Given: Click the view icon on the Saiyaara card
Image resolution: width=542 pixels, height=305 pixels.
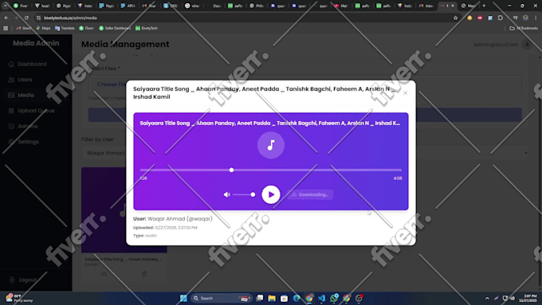Looking at the screenshot, I should 104,274.
